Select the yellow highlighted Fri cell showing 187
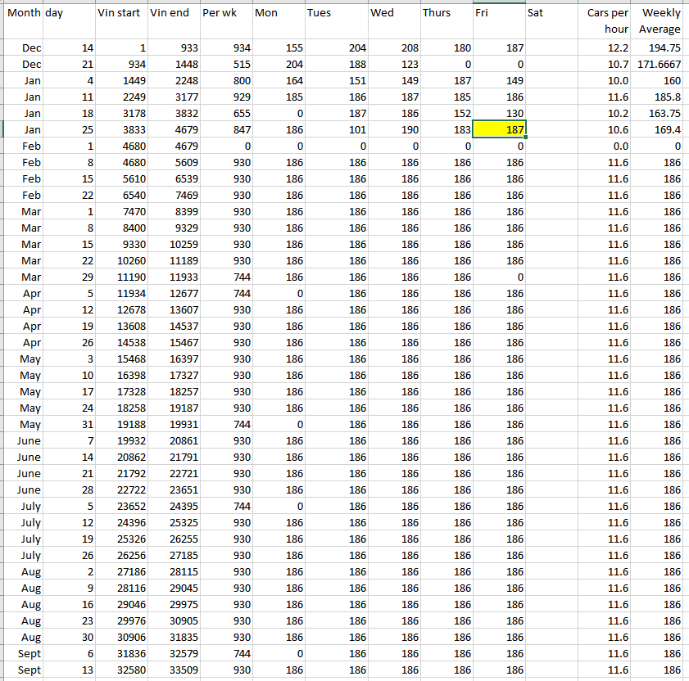Image resolution: width=689 pixels, height=681 pixels. [x=500, y=129]
